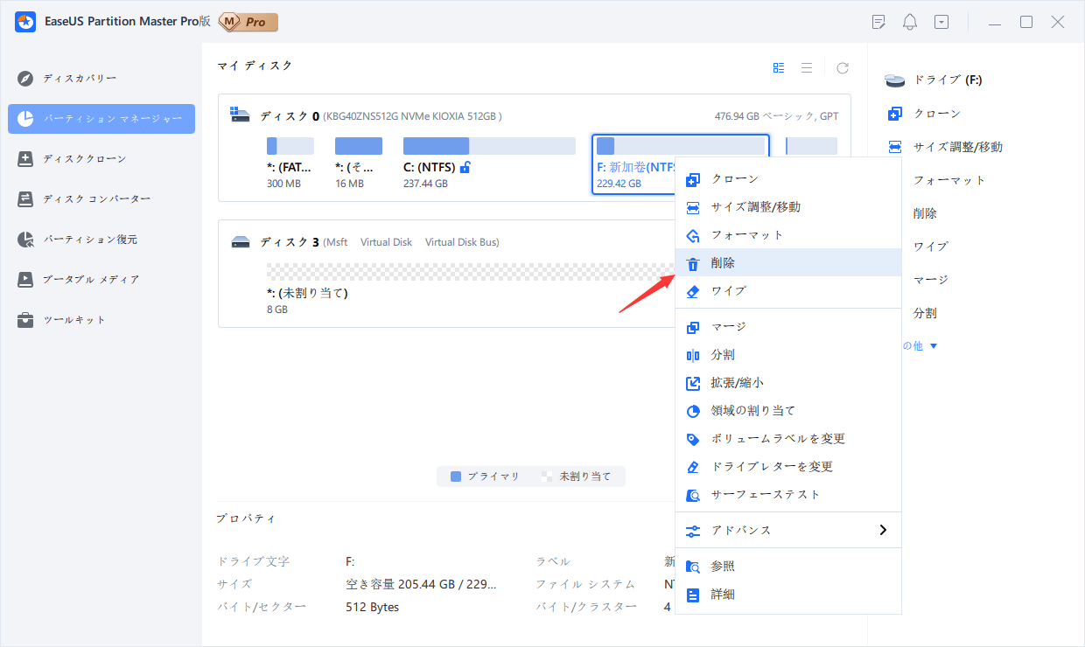1085x647 pixels.
Task: Refresh the disk list
Action: coord(843,67)
